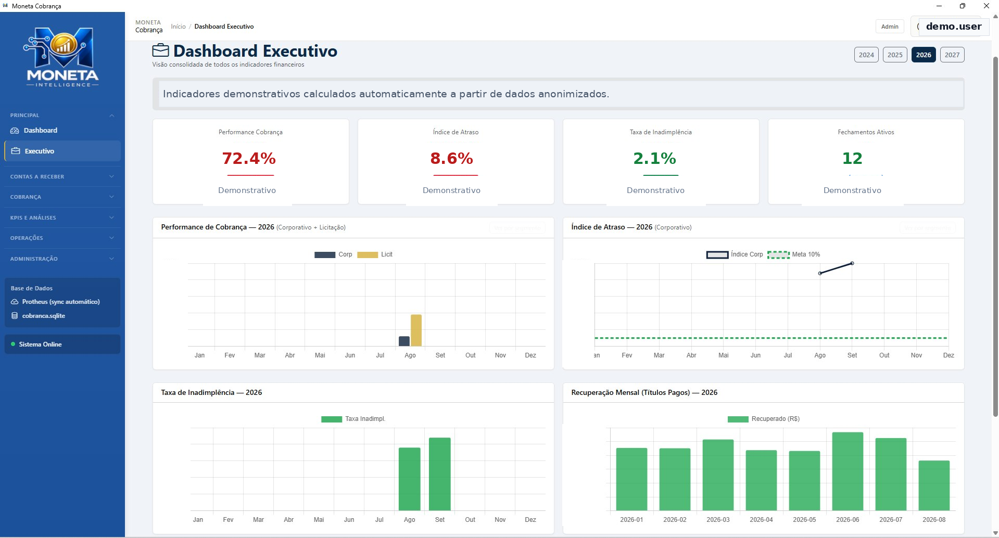Toggle the Recuperado (R$) legend series
Viewport: 999px width, 538px height.
point(764,419)
